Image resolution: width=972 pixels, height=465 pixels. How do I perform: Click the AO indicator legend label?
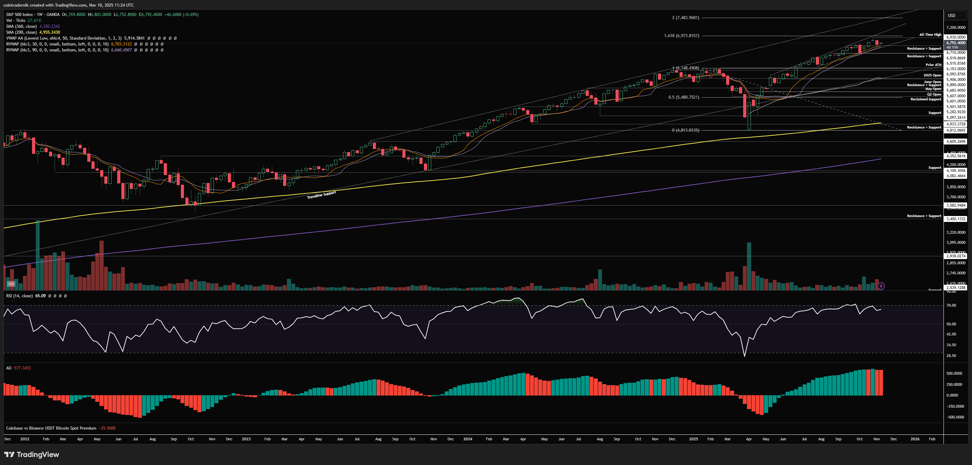(x=9, y=368)
